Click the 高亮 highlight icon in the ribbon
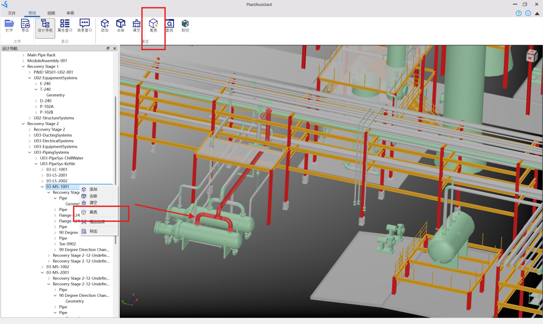Image resolution: width=543 pixels, height=324 pixels. click(x=153, y=24)
